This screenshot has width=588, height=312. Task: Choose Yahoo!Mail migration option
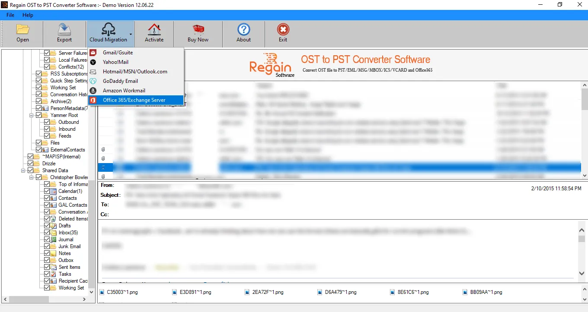pyautogui.click(x=136, y=62)
